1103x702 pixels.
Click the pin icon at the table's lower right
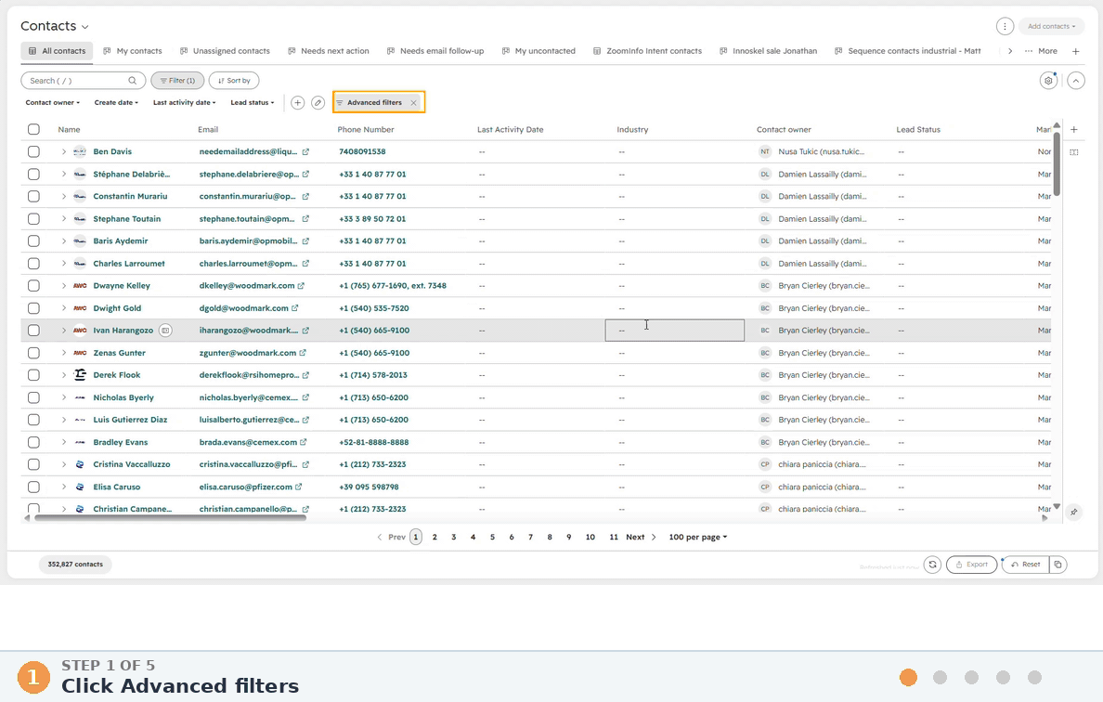[1073, 512]
